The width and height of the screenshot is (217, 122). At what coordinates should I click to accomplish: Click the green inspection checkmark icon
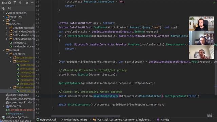[214, 2]
